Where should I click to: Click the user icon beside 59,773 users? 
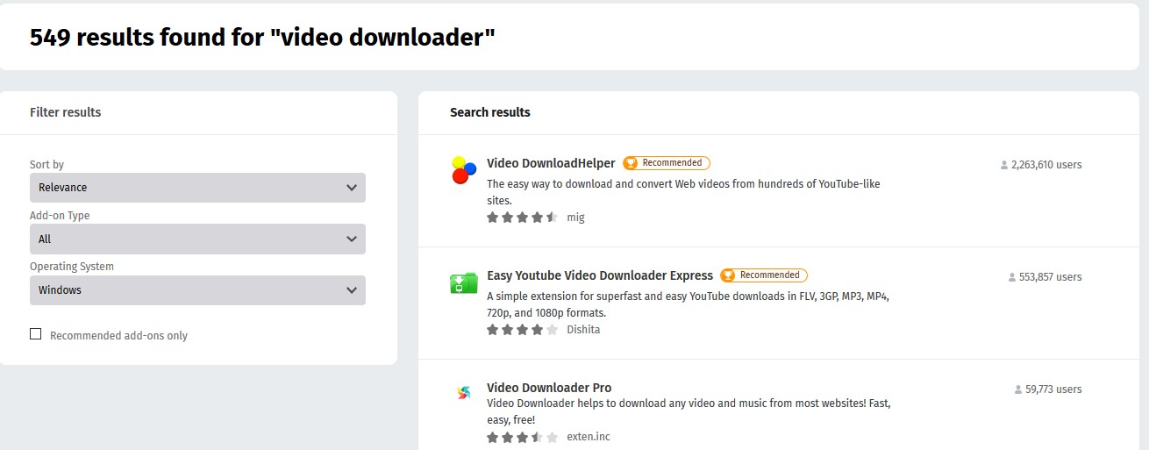(1018, 389)
